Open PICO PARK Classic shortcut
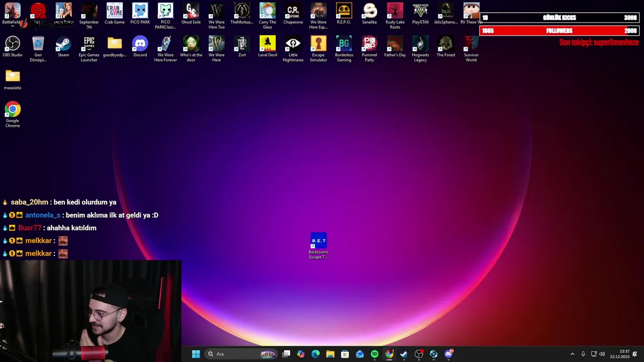The image size is (644, 362). pos(166,16)
